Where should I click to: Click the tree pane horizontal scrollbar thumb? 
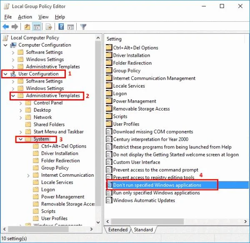point(38,229)
